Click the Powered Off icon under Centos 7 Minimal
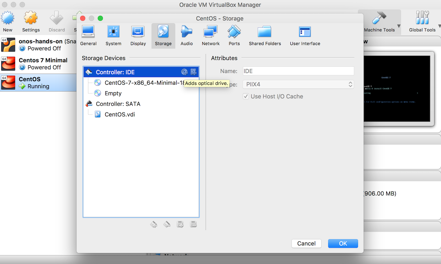The width and height of the screenshot is (441, 264). tap(22, 67)
